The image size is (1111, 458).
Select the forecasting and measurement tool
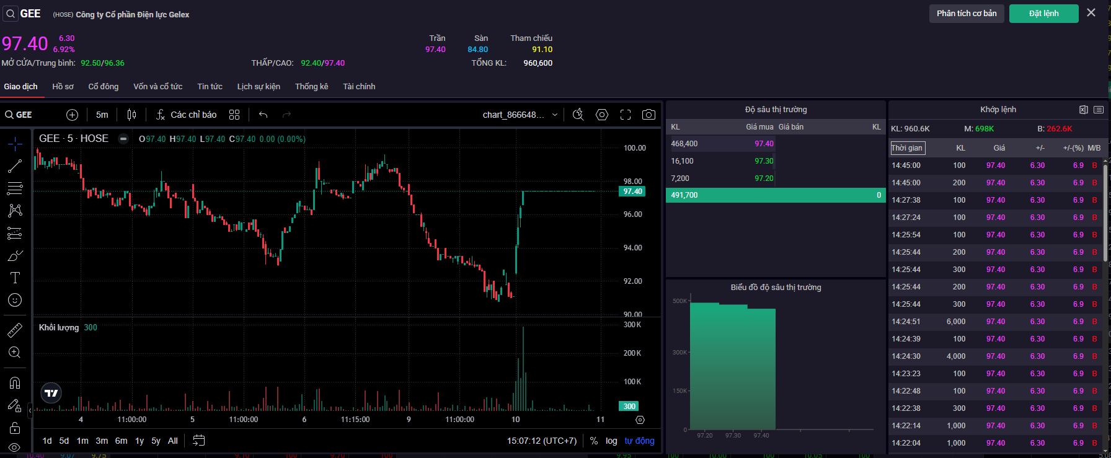tap(15, 233)
